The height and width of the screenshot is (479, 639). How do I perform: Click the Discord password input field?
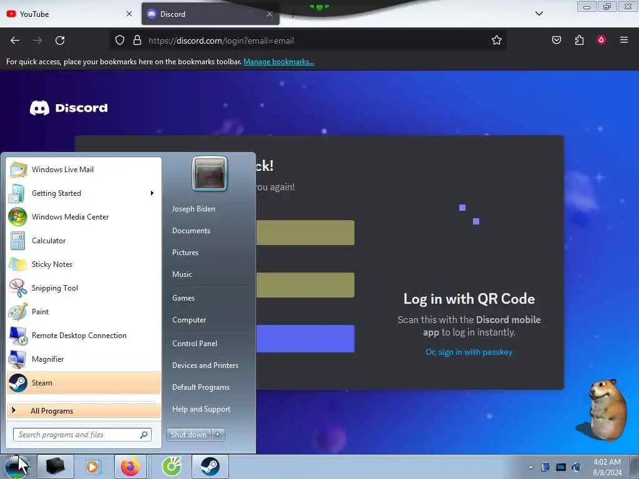tap(305, 284)
